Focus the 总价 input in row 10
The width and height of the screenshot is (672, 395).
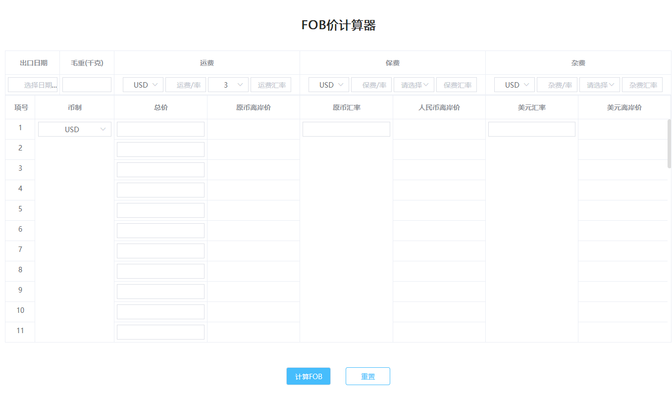[160, 312]
